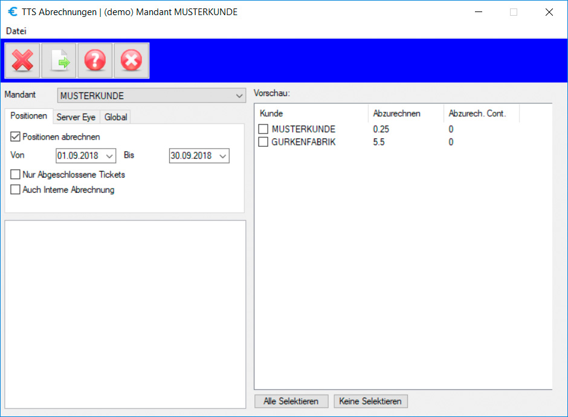Click the 5.5 value in Abzurechnen column

pos(379,142)
